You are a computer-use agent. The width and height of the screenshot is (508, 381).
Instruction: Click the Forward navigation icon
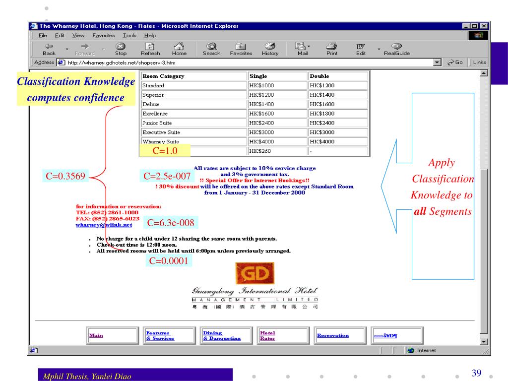click(x=85, y=46)
